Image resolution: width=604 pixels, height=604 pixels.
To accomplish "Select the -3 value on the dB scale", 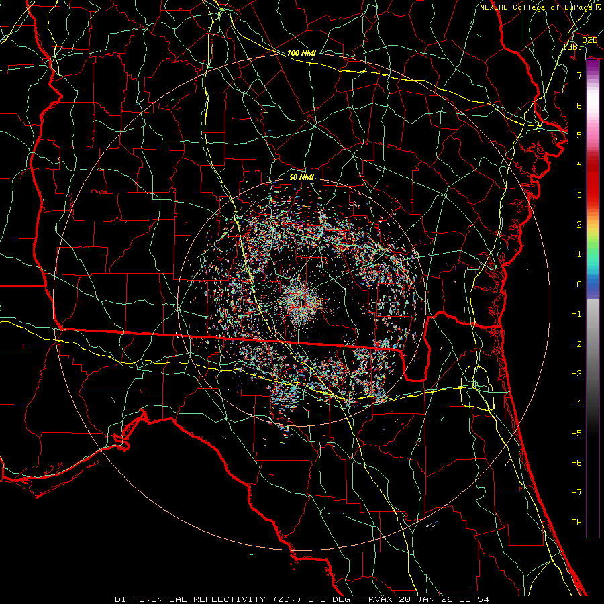I will [x=576, y=374].
